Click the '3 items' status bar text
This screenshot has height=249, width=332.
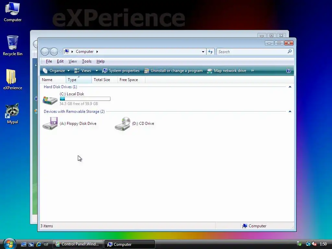coord(47,226)
